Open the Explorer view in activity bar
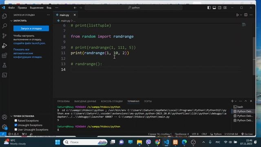The height and width of the screenshot is (147, 261). [x=4, y=16]
